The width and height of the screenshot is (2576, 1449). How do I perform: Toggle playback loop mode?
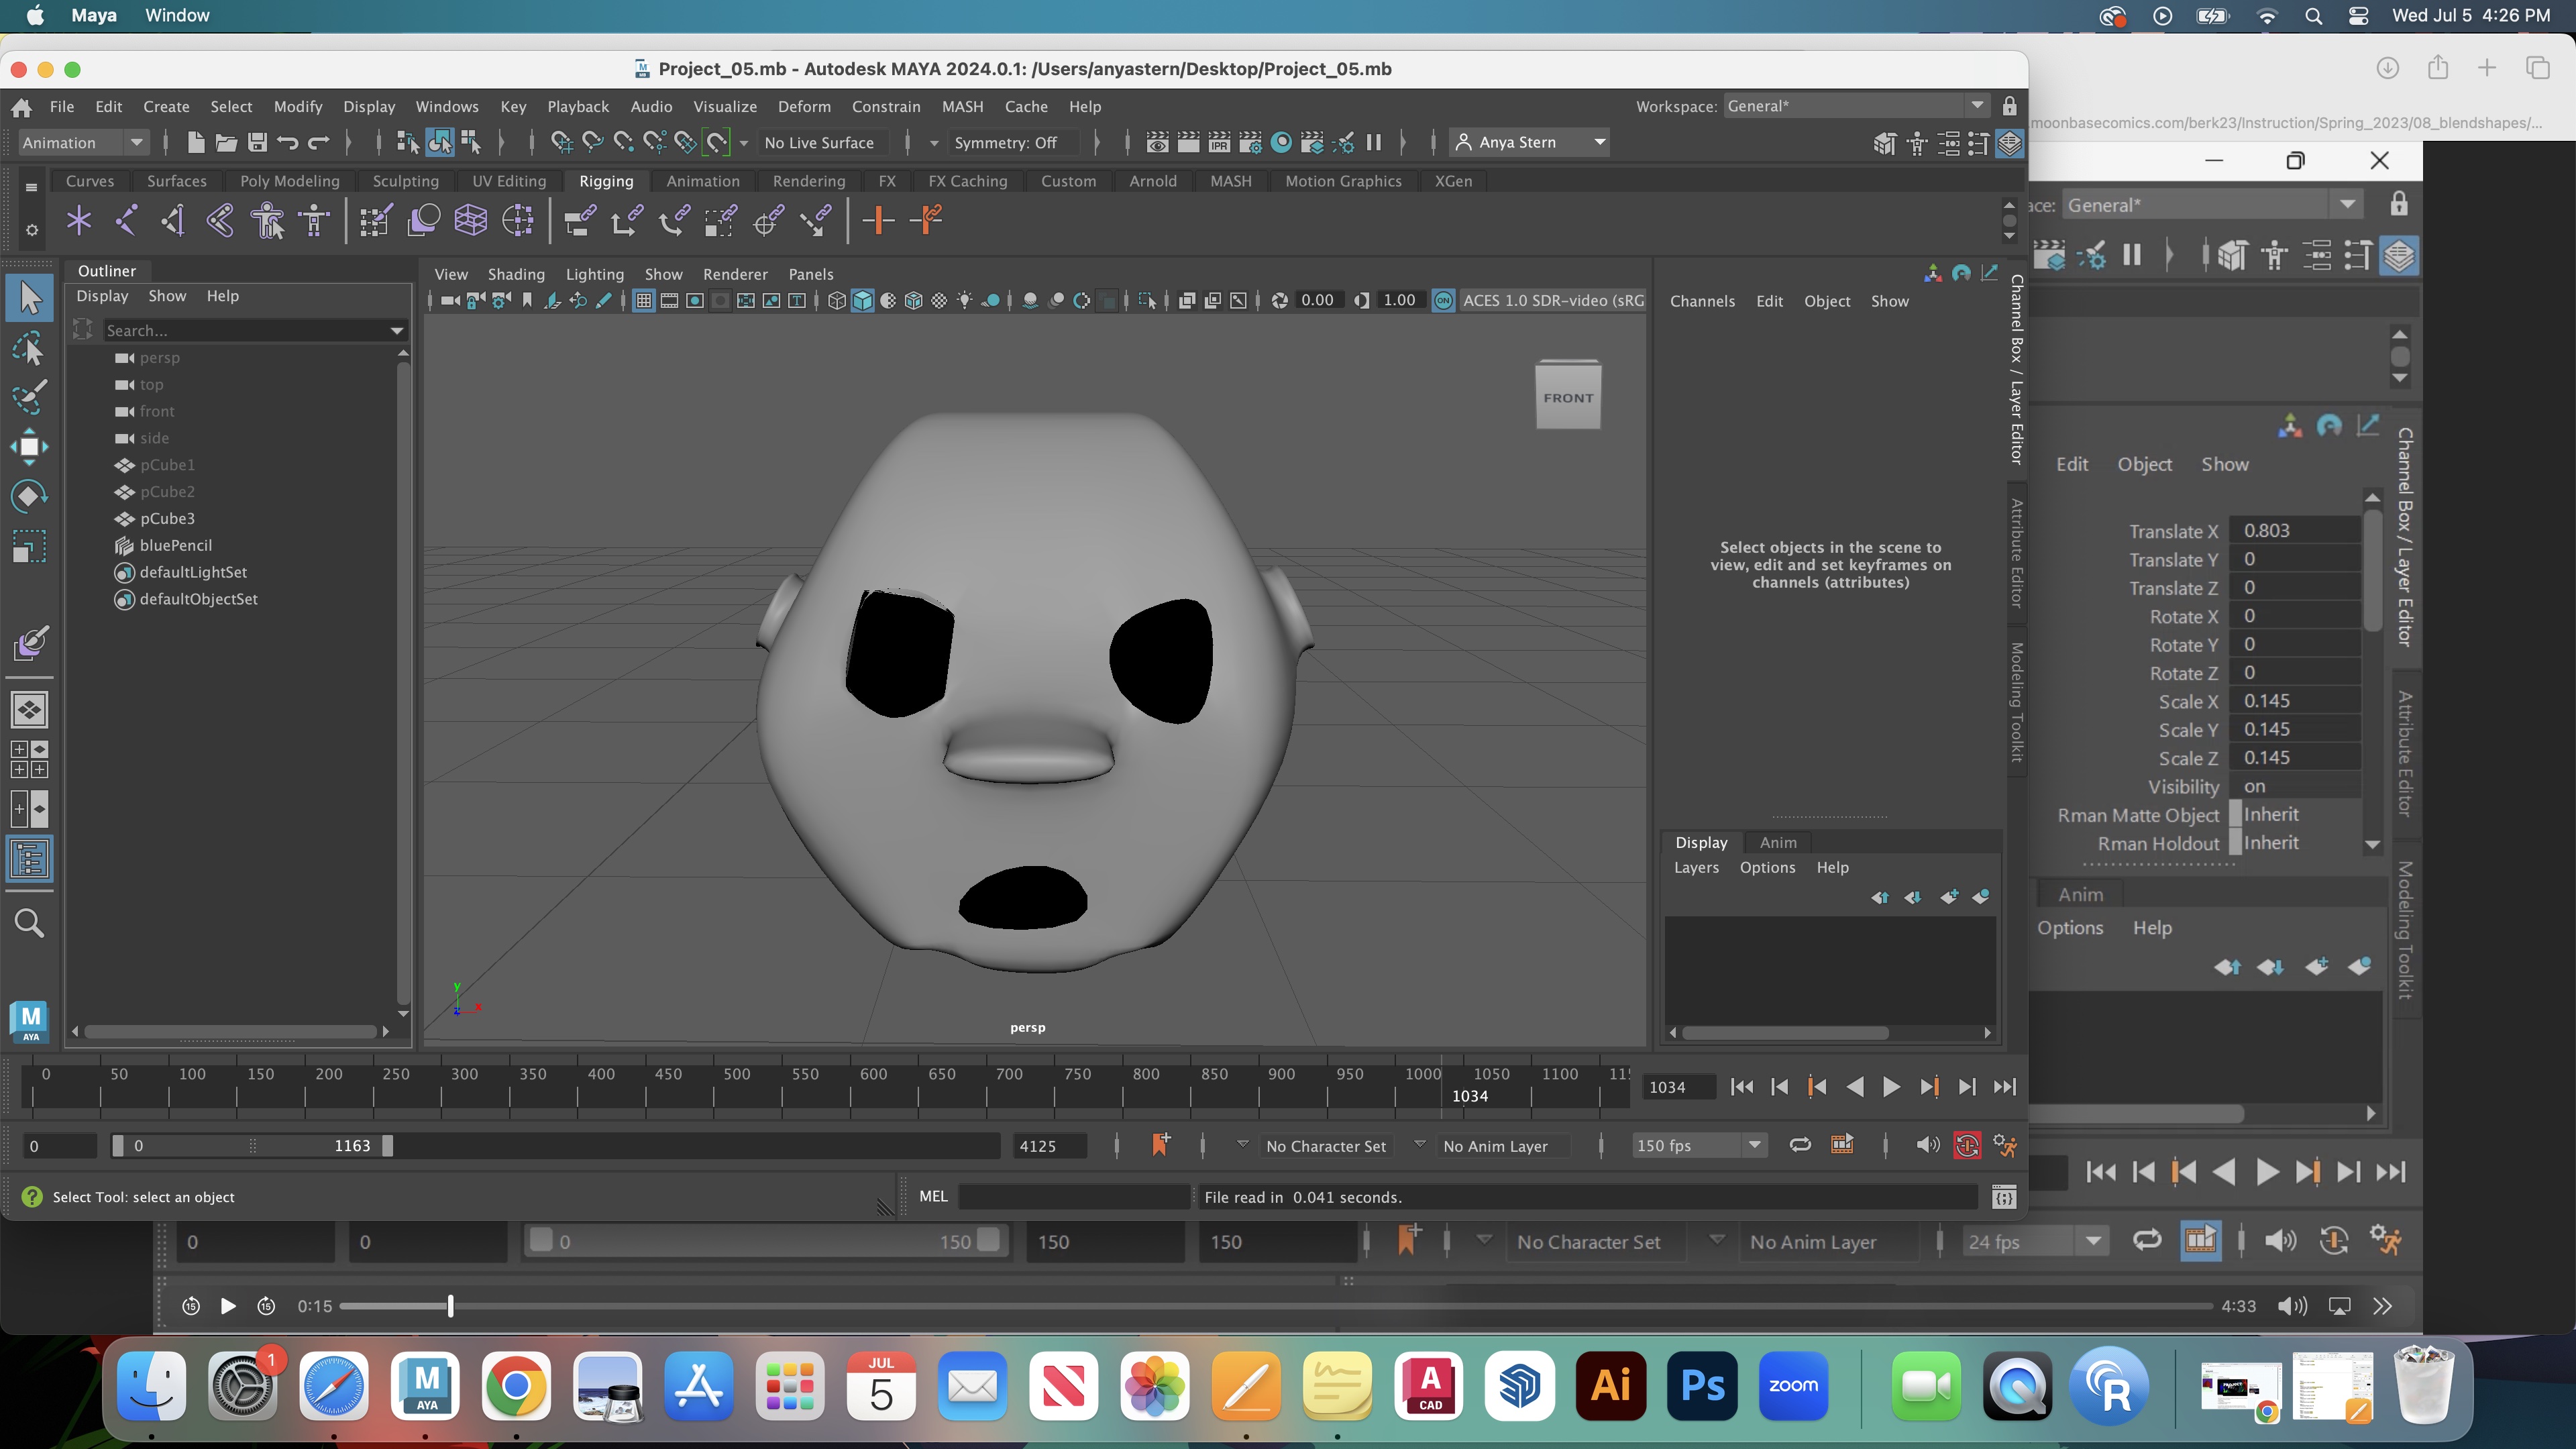[1800, 1146]
